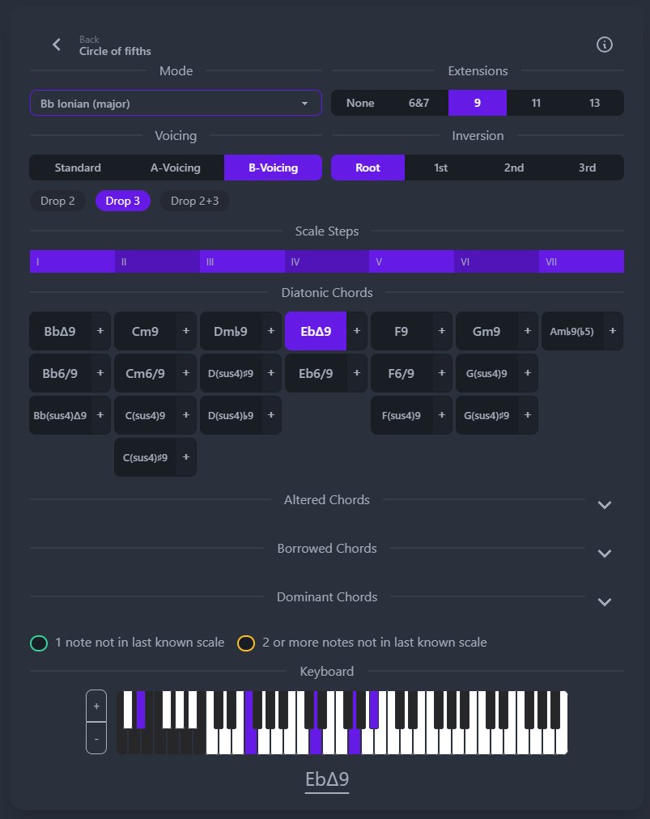Switch inversion to 2nd

(x=514, y=168)
